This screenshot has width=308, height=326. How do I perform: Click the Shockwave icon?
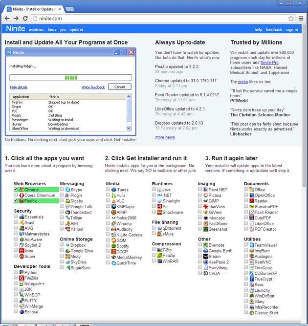159,212
